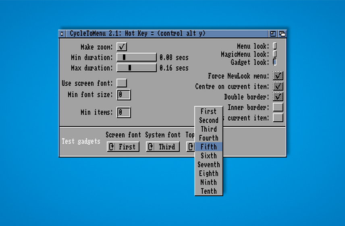
Task: Select the Gadget look radio button
Action: (x=275, y=62)
